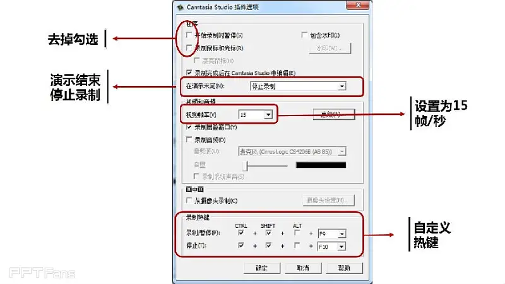Uncheck 录制完成后在 Camtasia Studio 中编辑
Viewport: 505px width, 284px height.
pyautogui.click(x=189, y=73)
